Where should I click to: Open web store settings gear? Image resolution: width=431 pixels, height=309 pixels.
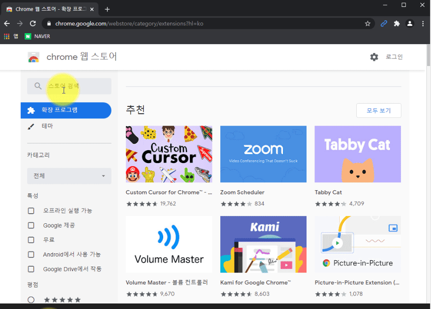374,57
